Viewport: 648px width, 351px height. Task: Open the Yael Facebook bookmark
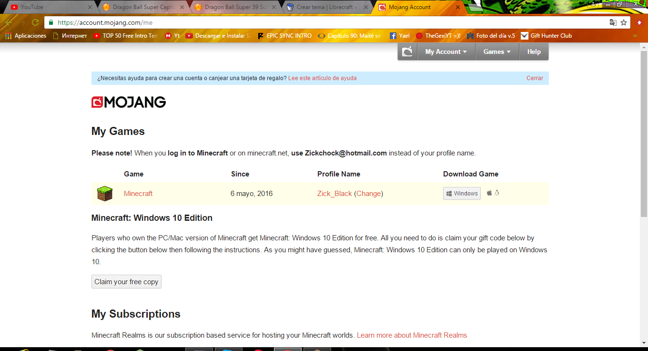click(x=400, y=36)
